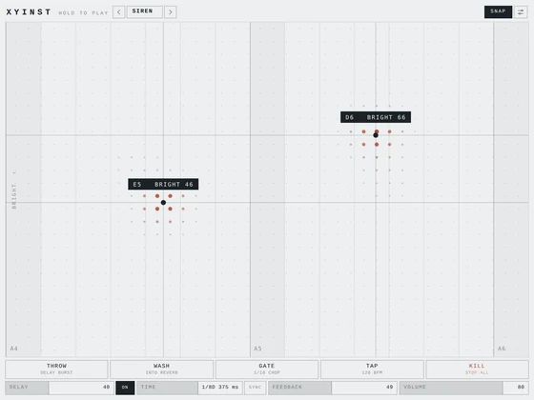Activate the GATE 1/16 chop

pyautogui.click(x=267, y=370)
